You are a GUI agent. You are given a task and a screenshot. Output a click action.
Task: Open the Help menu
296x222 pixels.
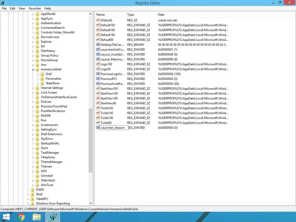click(x=48, y=8)
